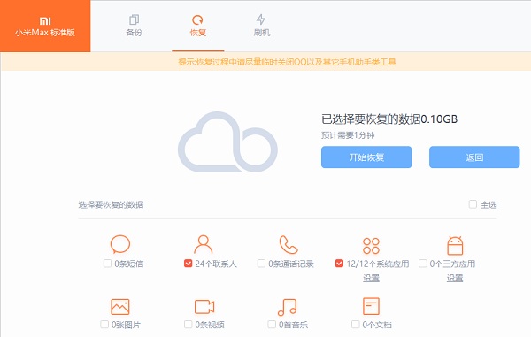Check the 0首音乐 checkbox
The width and height of the screenshot is (531, 337).
point(272,324)
